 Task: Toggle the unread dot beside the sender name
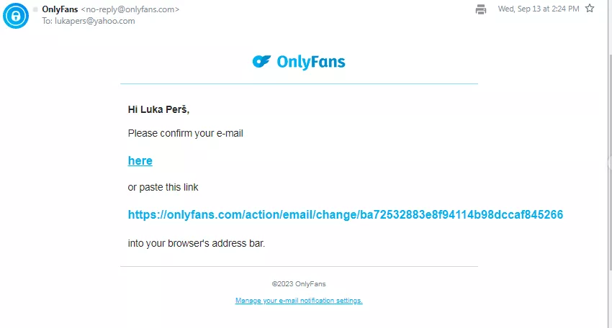coord(35,9)
